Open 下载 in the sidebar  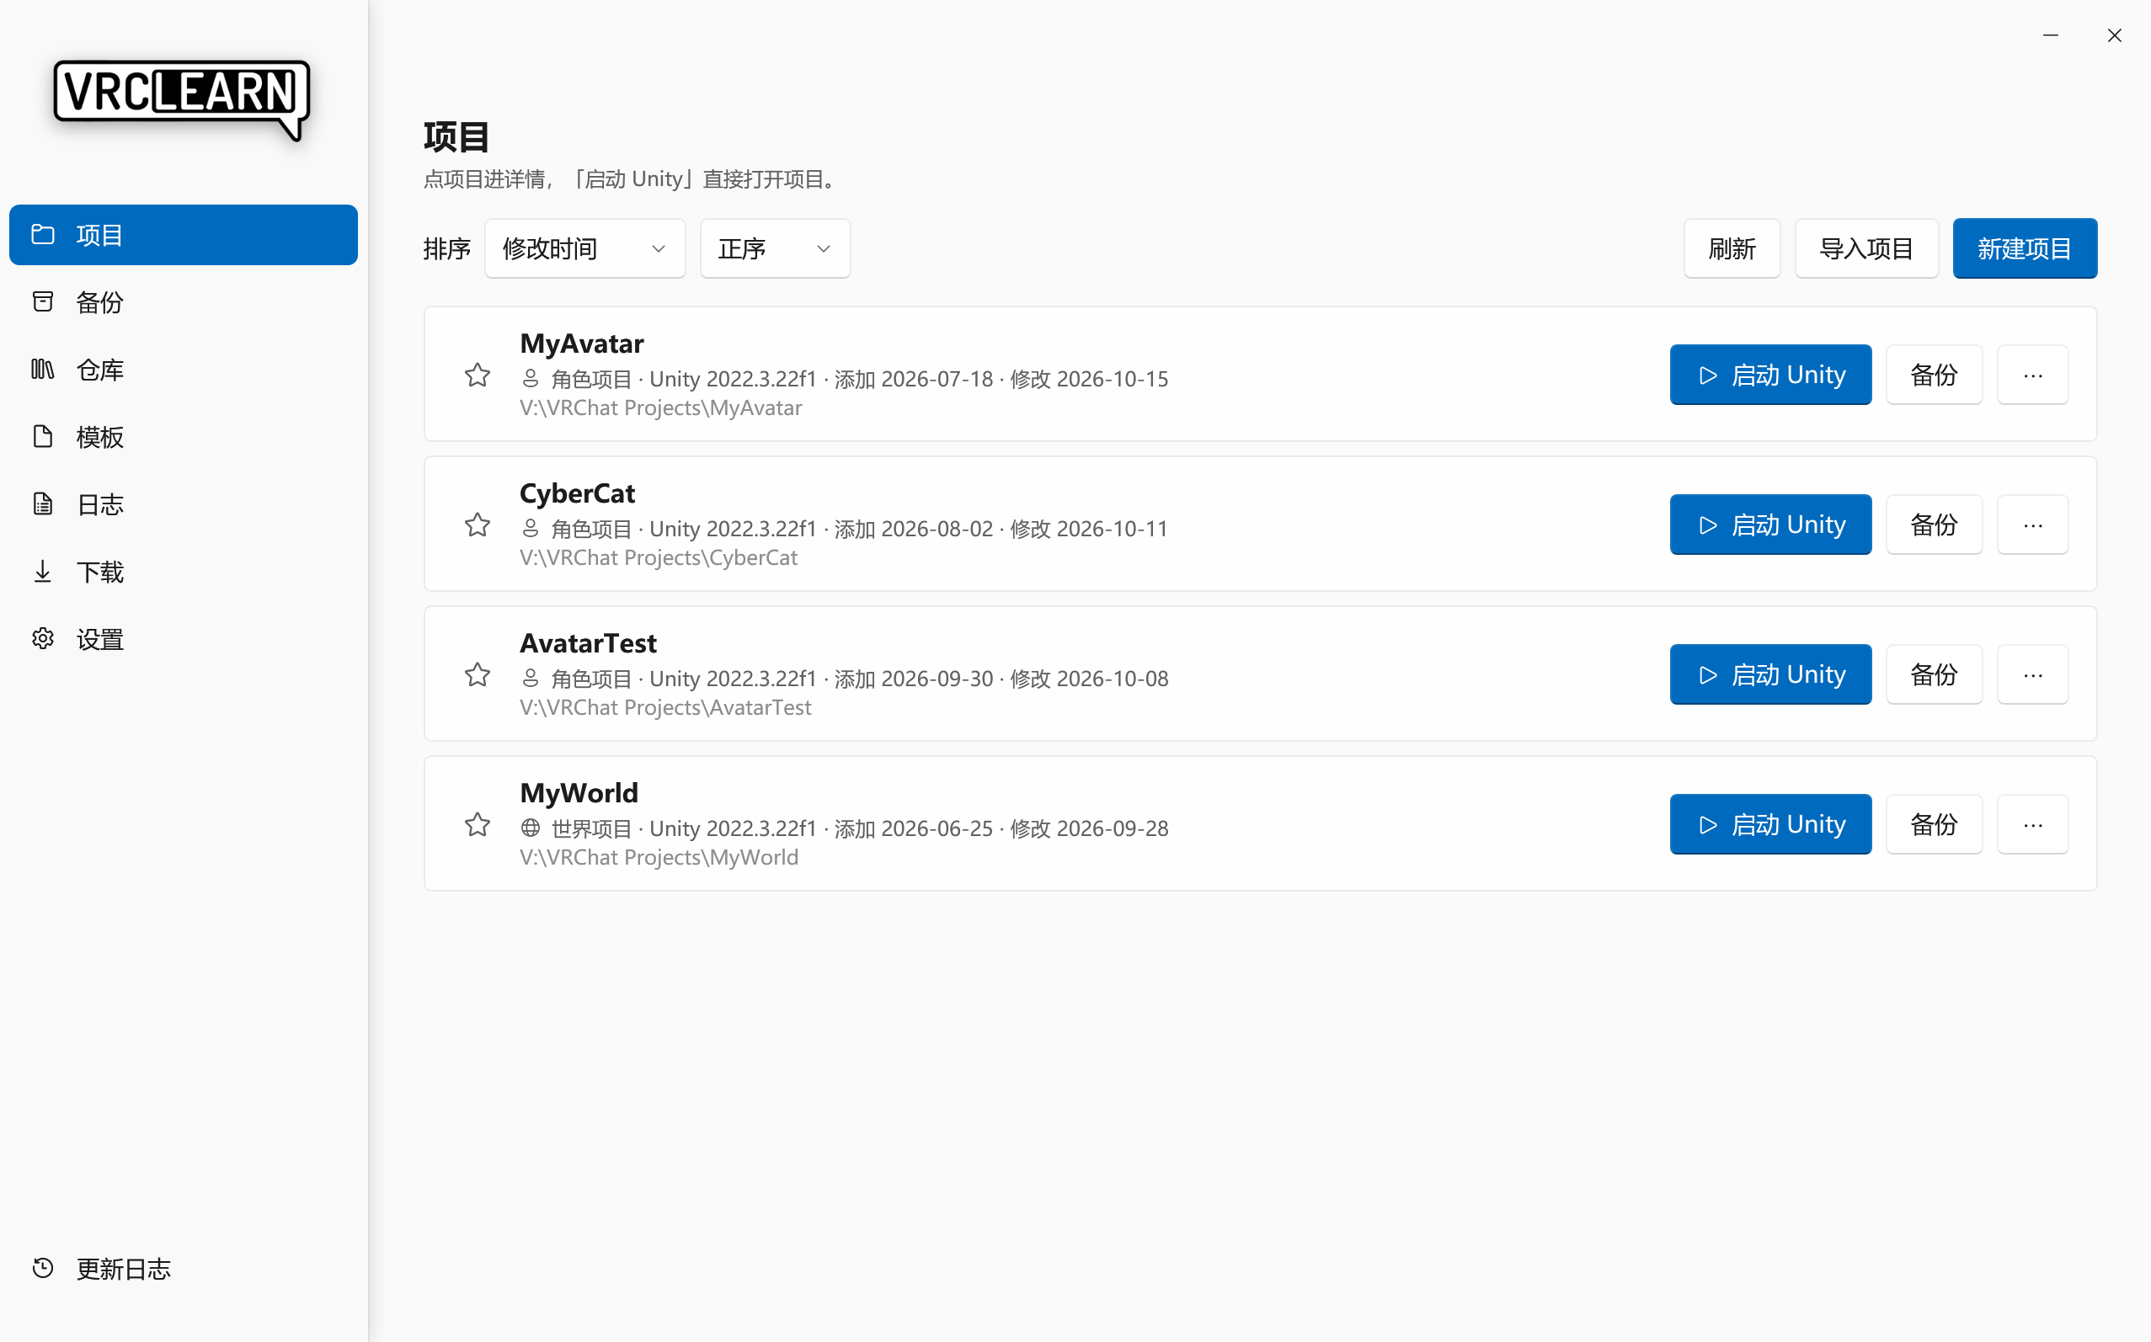(x=183, y=572)
